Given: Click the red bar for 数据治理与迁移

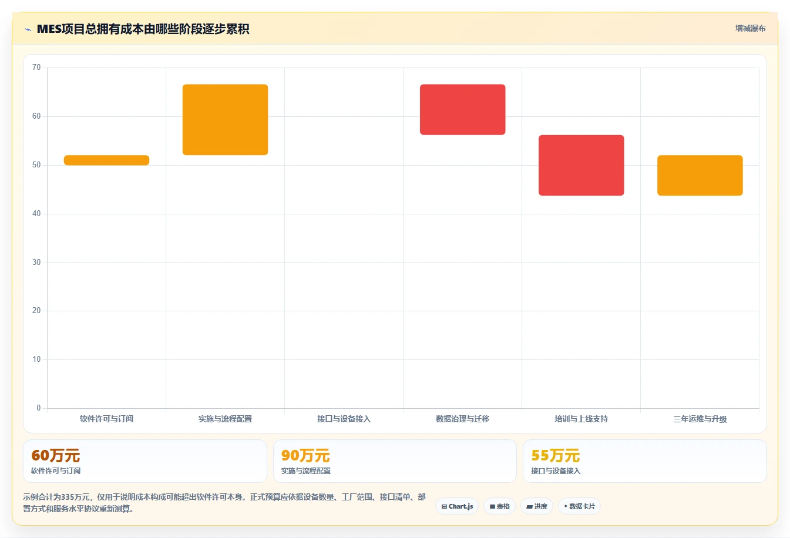Looking at the screenshot, I should pos(462,110).
